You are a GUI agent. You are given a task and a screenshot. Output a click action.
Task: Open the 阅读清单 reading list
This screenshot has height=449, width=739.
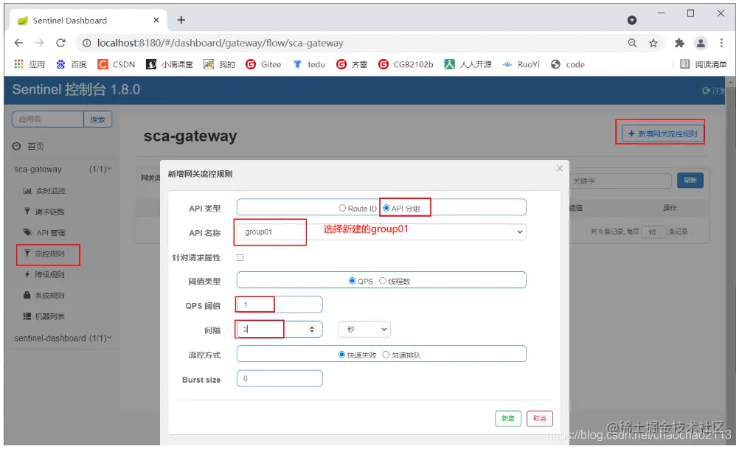(x=703, y=64)
